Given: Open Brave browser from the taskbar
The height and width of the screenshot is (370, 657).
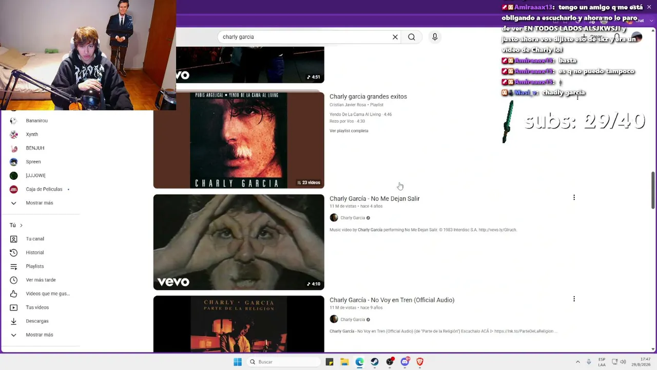Looking at the screenshot, I should 420,362.
